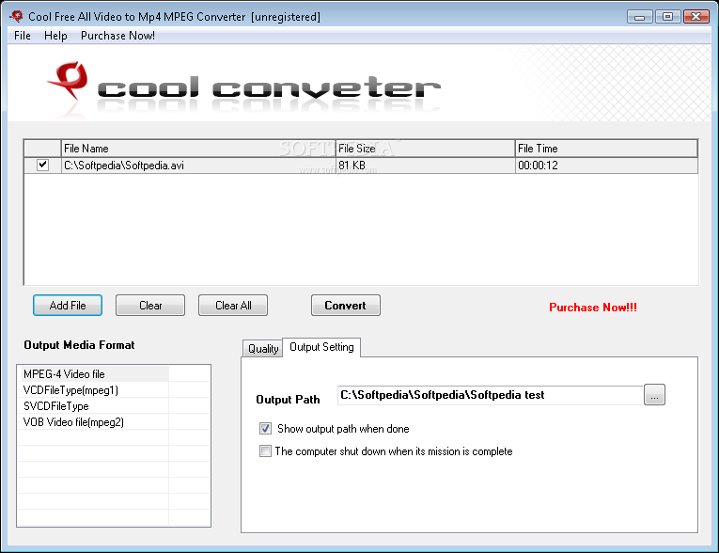Minimize the converter window

click(x=640, y=17)
